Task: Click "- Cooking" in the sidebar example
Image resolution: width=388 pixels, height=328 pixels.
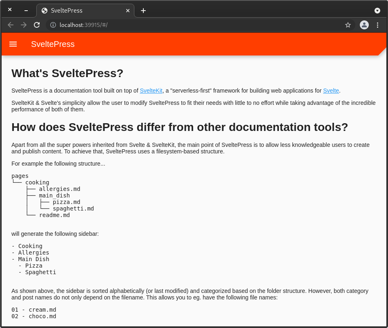Action: pyautogui.click(x=27, y=246)
